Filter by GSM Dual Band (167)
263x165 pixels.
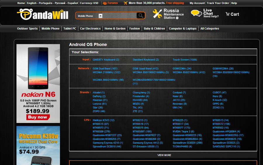[105, 68]
